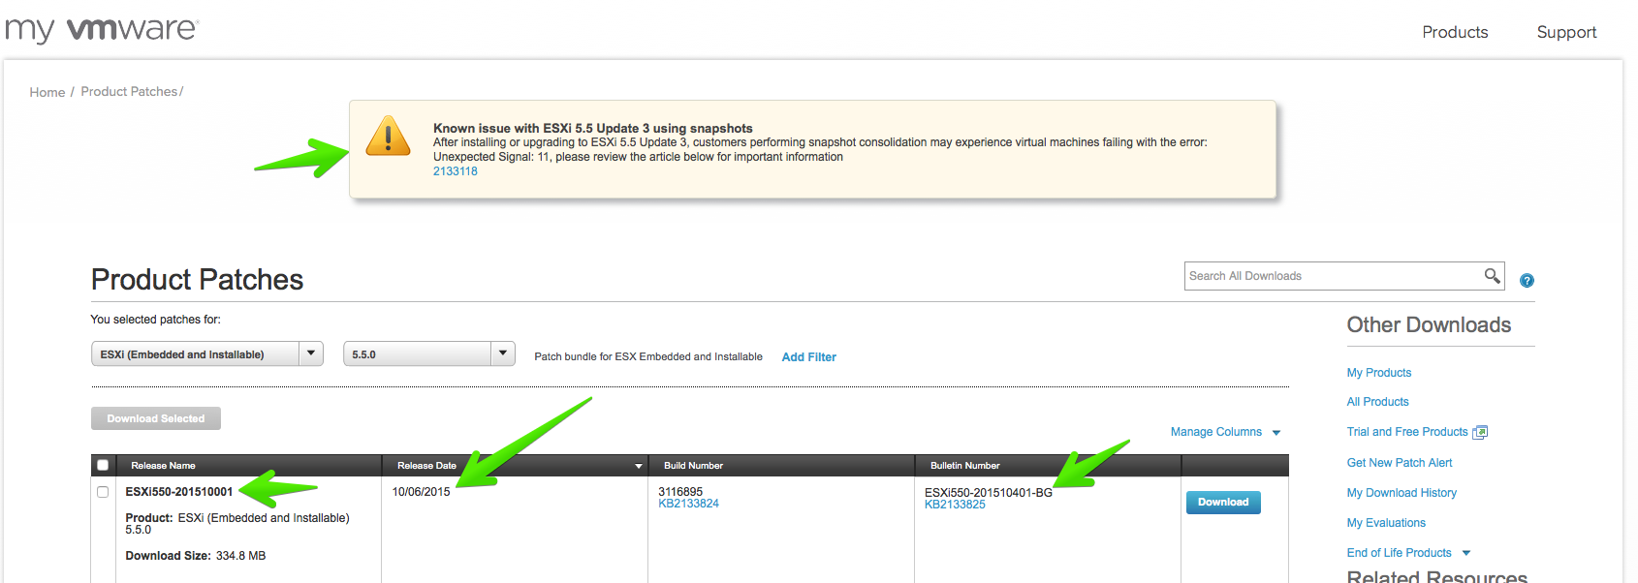Open the blue help question-mark icon

click(1527, 281)
